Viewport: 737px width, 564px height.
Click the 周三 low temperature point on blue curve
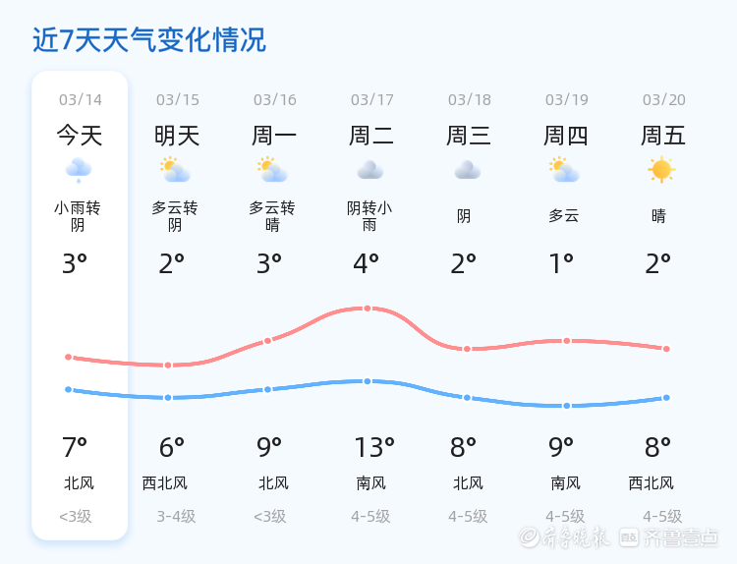pyautogui.click(x=467, y=398)
